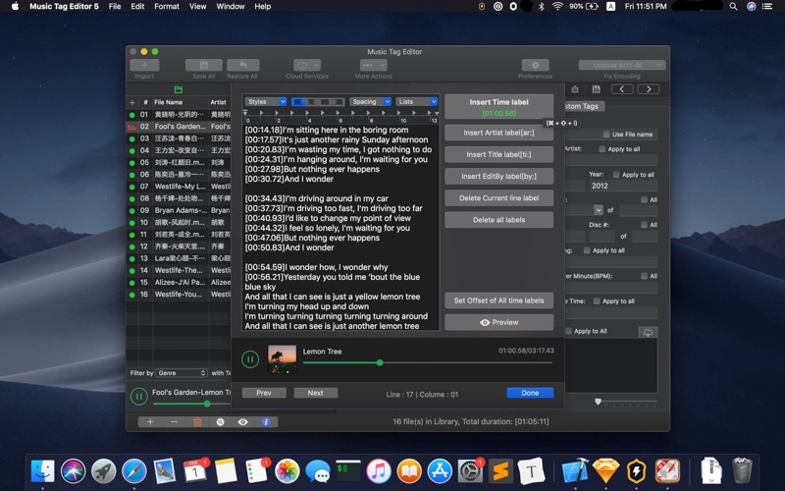The height and width of the screenshot is (491, 785).
Task: Click the eye icon in bottom bar
Action: [x=242, y=421]
